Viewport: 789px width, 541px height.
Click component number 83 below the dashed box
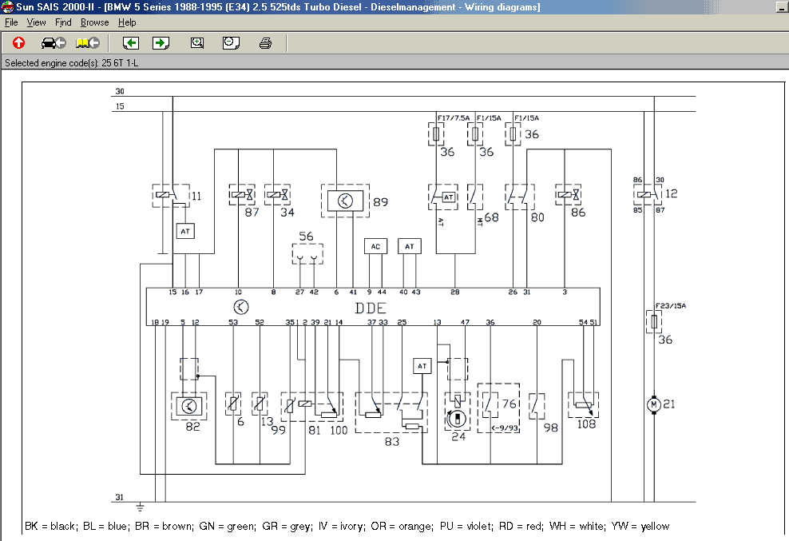(x=392, y=442)
